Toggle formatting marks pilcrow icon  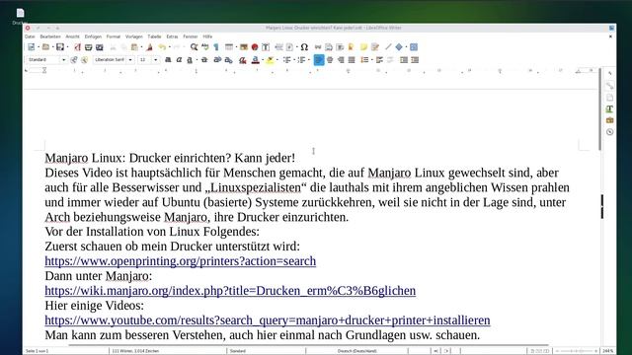[216, 47]
